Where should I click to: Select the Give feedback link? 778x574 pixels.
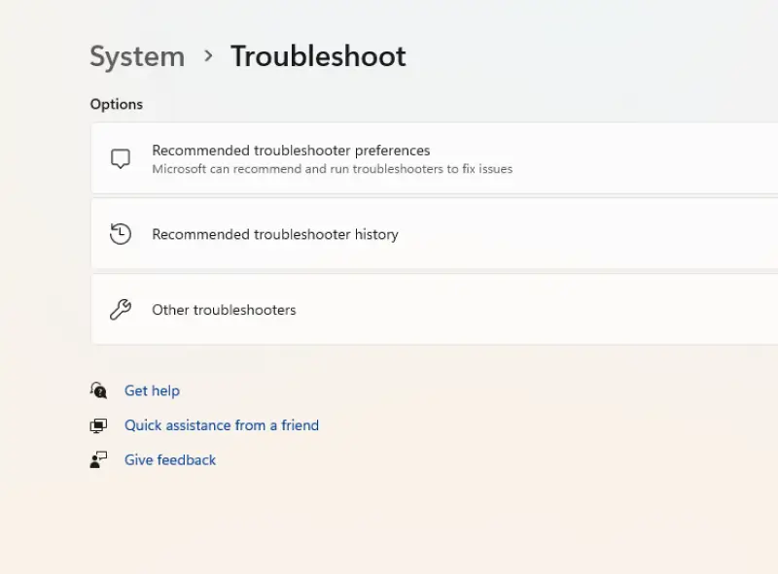click(x=170, y=459)
